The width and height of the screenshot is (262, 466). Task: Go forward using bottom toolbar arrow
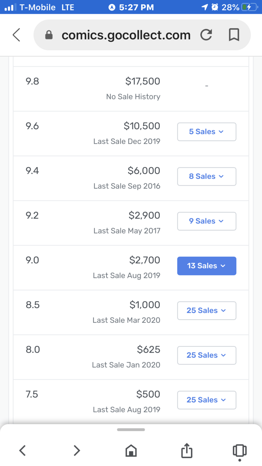point(77,450)
